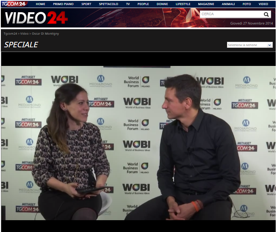Select the VIDEO menu item
Image resolution: width=277 pixels, height=232 pixels.
263,4
